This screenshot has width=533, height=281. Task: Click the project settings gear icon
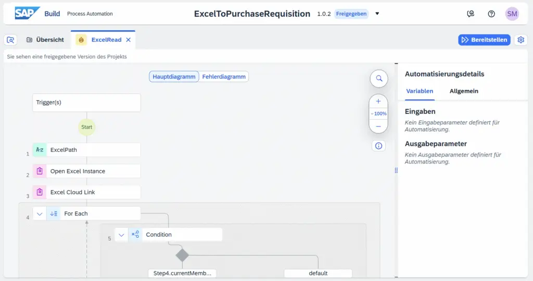click(521, 40)
